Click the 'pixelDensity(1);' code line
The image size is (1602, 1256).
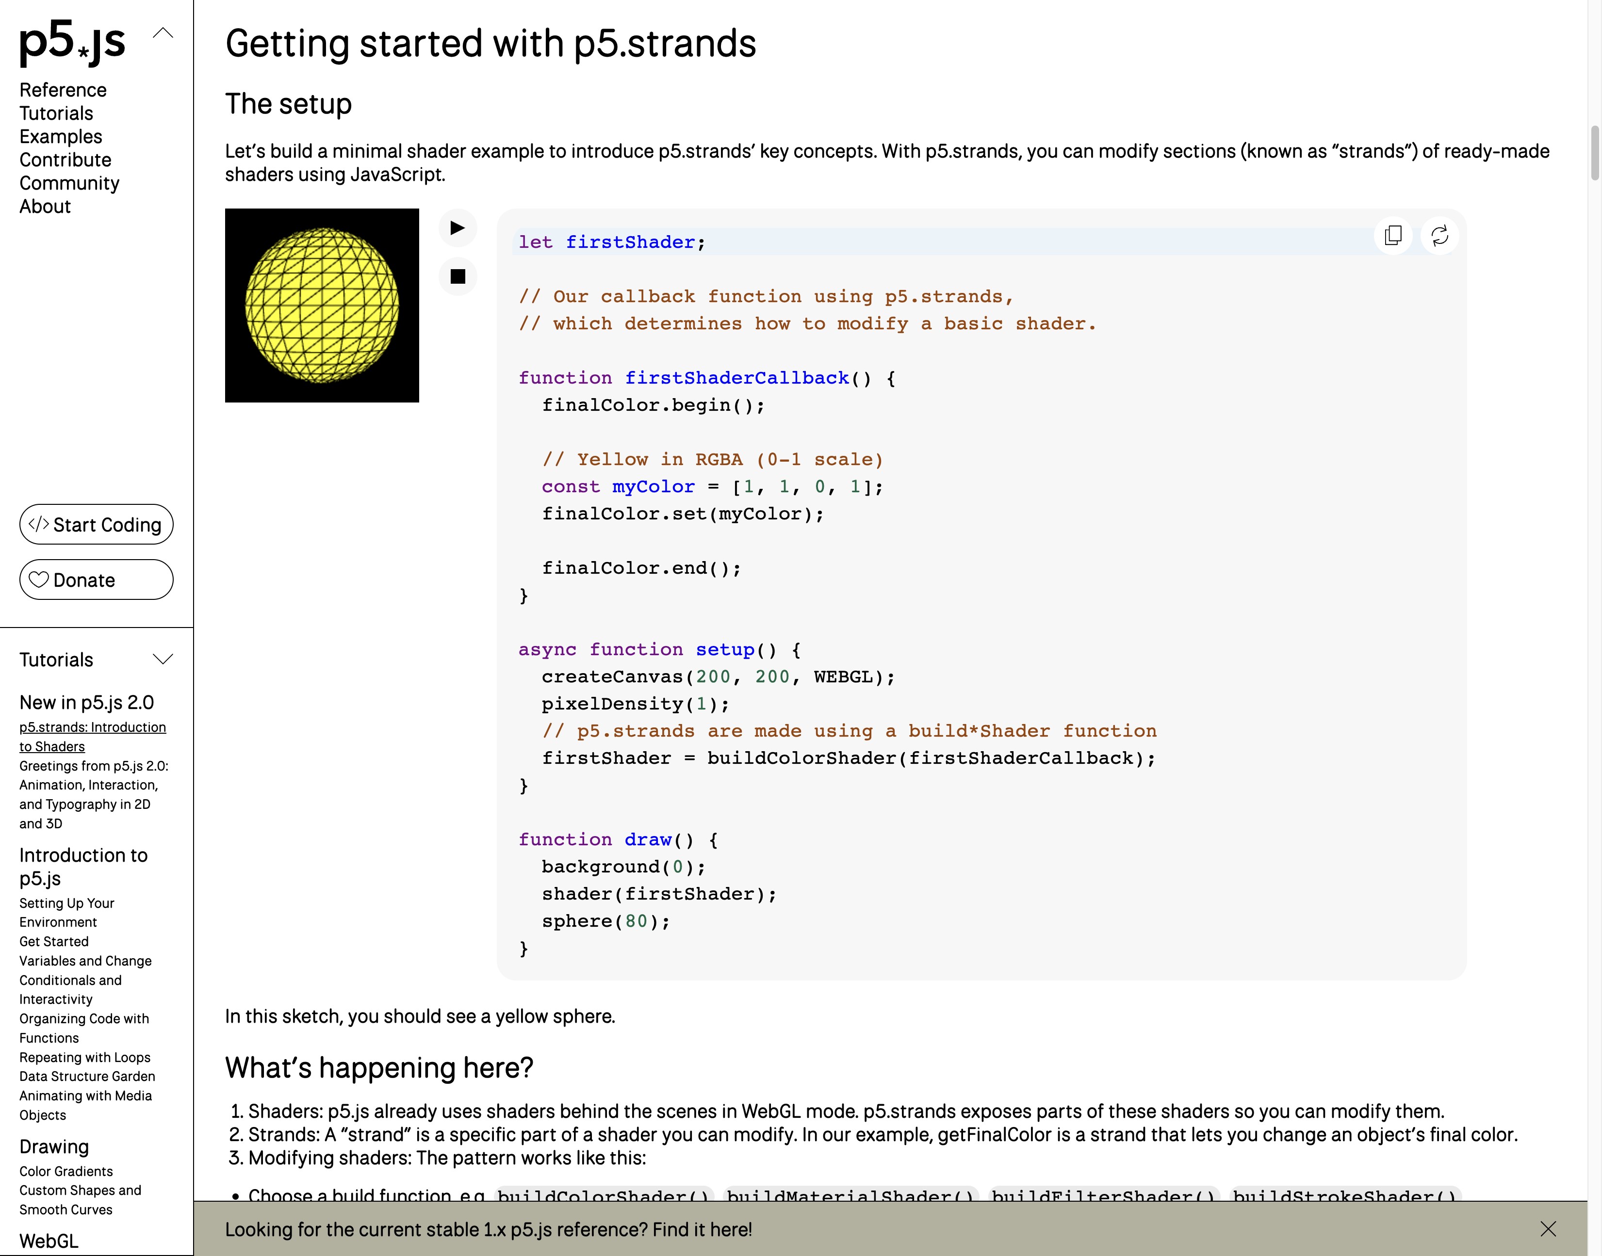[636, 704]
